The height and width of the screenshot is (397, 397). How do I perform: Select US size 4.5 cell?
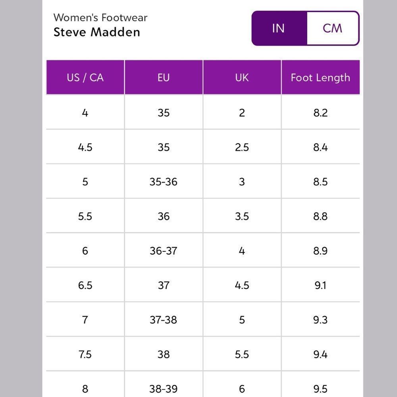tap(85, 147)
